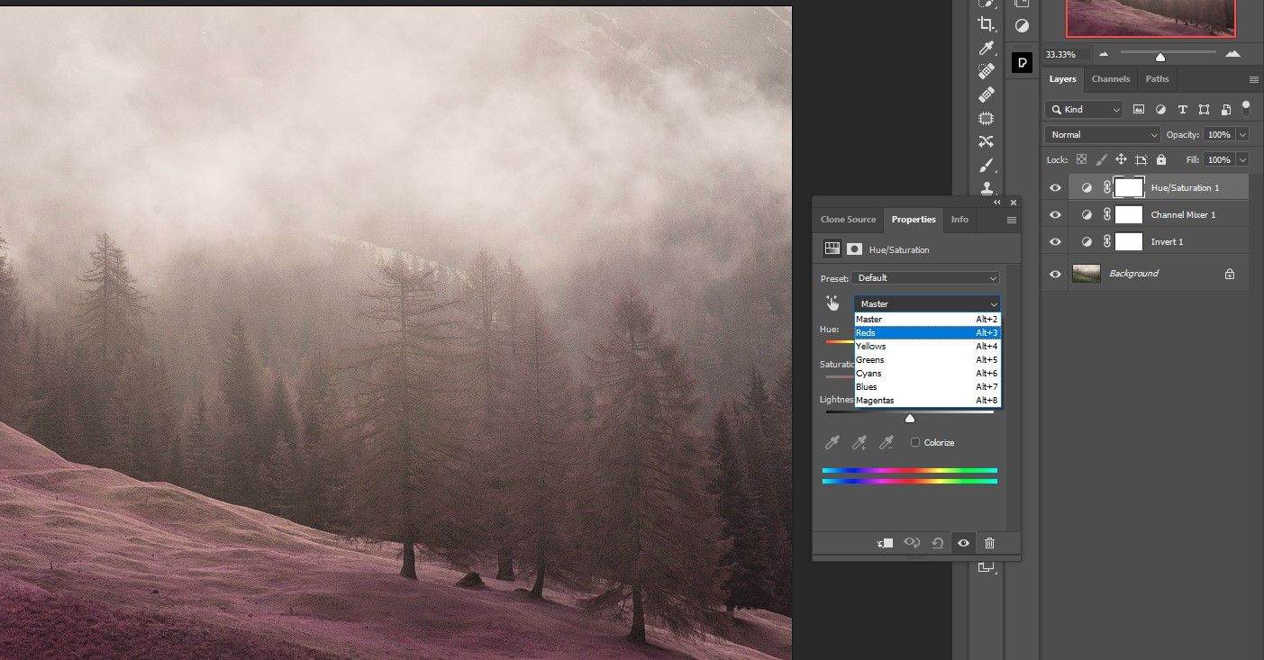Screen dimensions: 1264x660
Task: Clip adjustment to layer below
Action: (885, 543)
